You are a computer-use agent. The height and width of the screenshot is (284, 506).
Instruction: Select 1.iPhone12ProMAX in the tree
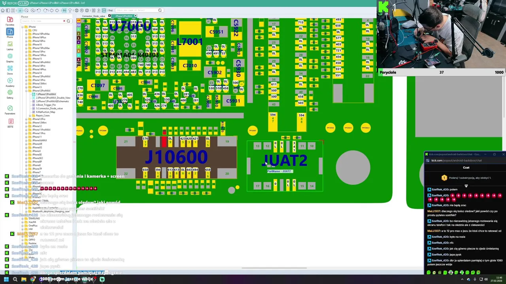[46, 94]
